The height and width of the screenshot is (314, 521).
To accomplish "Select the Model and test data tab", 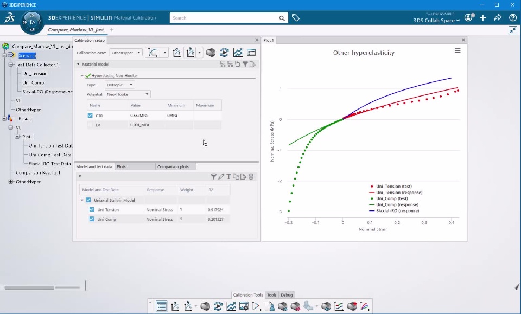I will pos(94,166).
